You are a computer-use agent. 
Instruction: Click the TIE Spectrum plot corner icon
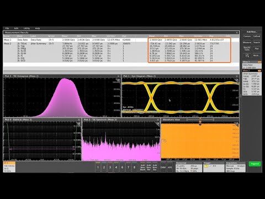click(157, 124)
